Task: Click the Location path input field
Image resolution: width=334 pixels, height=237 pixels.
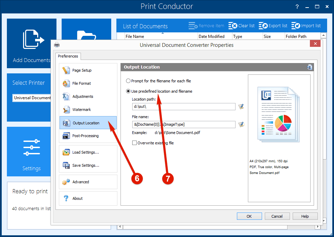Action: [184, 106]
